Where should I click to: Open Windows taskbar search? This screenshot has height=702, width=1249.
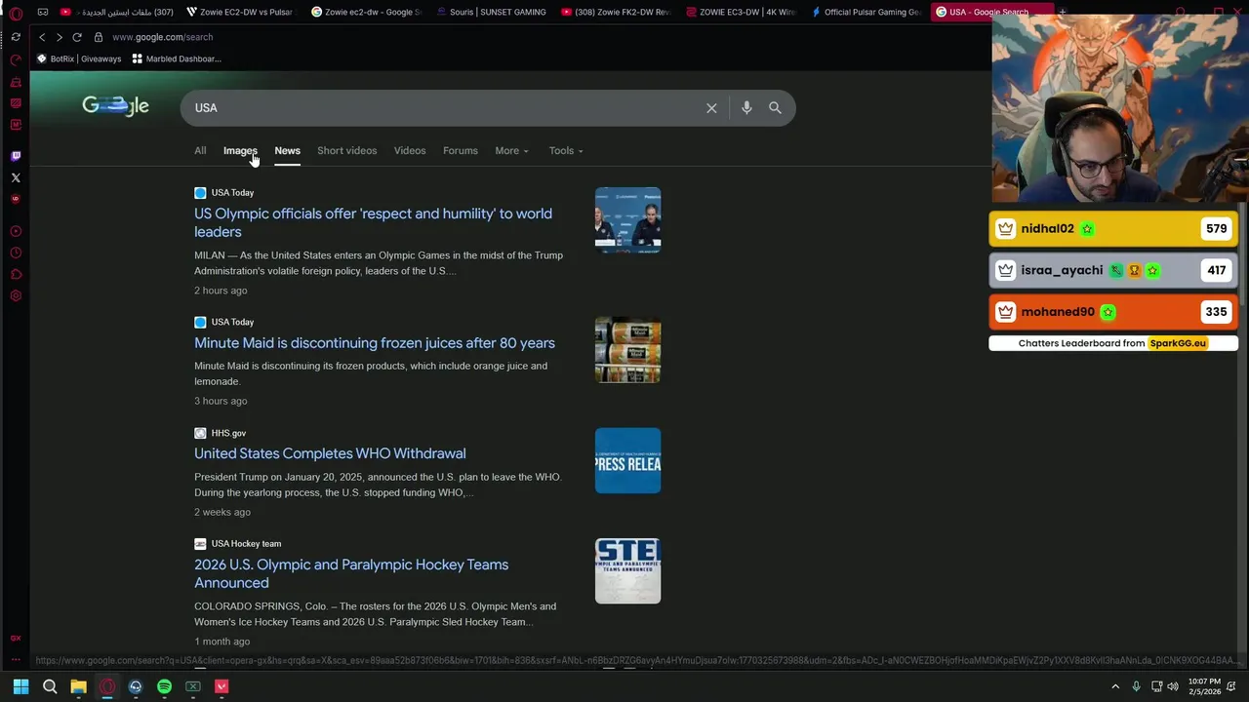pos(50,686)
